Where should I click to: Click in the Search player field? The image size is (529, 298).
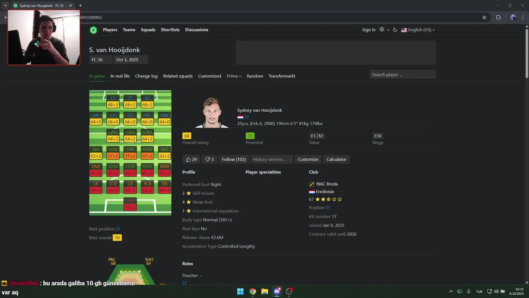tap(403, 74)
